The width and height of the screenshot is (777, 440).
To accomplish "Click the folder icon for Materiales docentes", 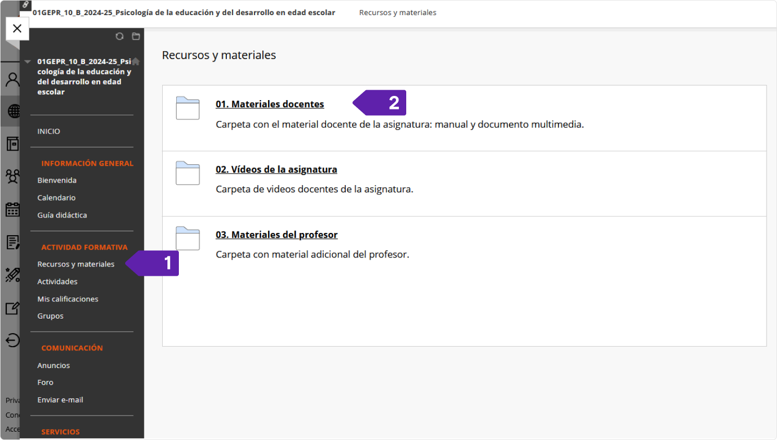I will [188, 108].
